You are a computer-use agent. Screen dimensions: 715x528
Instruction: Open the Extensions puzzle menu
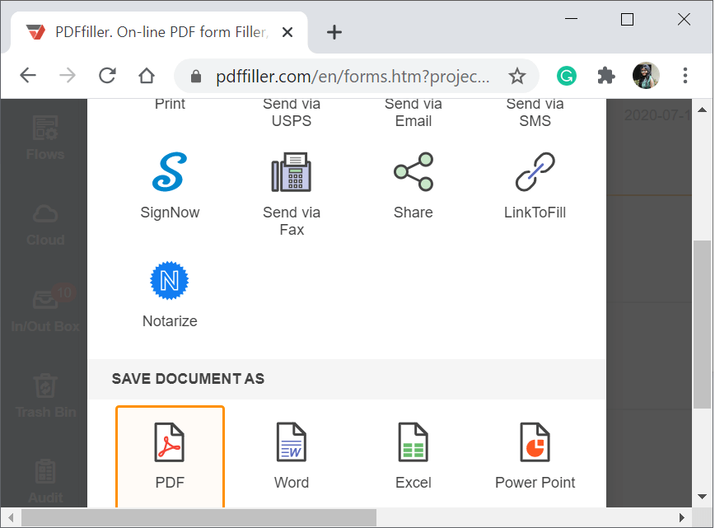pos(606,76)
